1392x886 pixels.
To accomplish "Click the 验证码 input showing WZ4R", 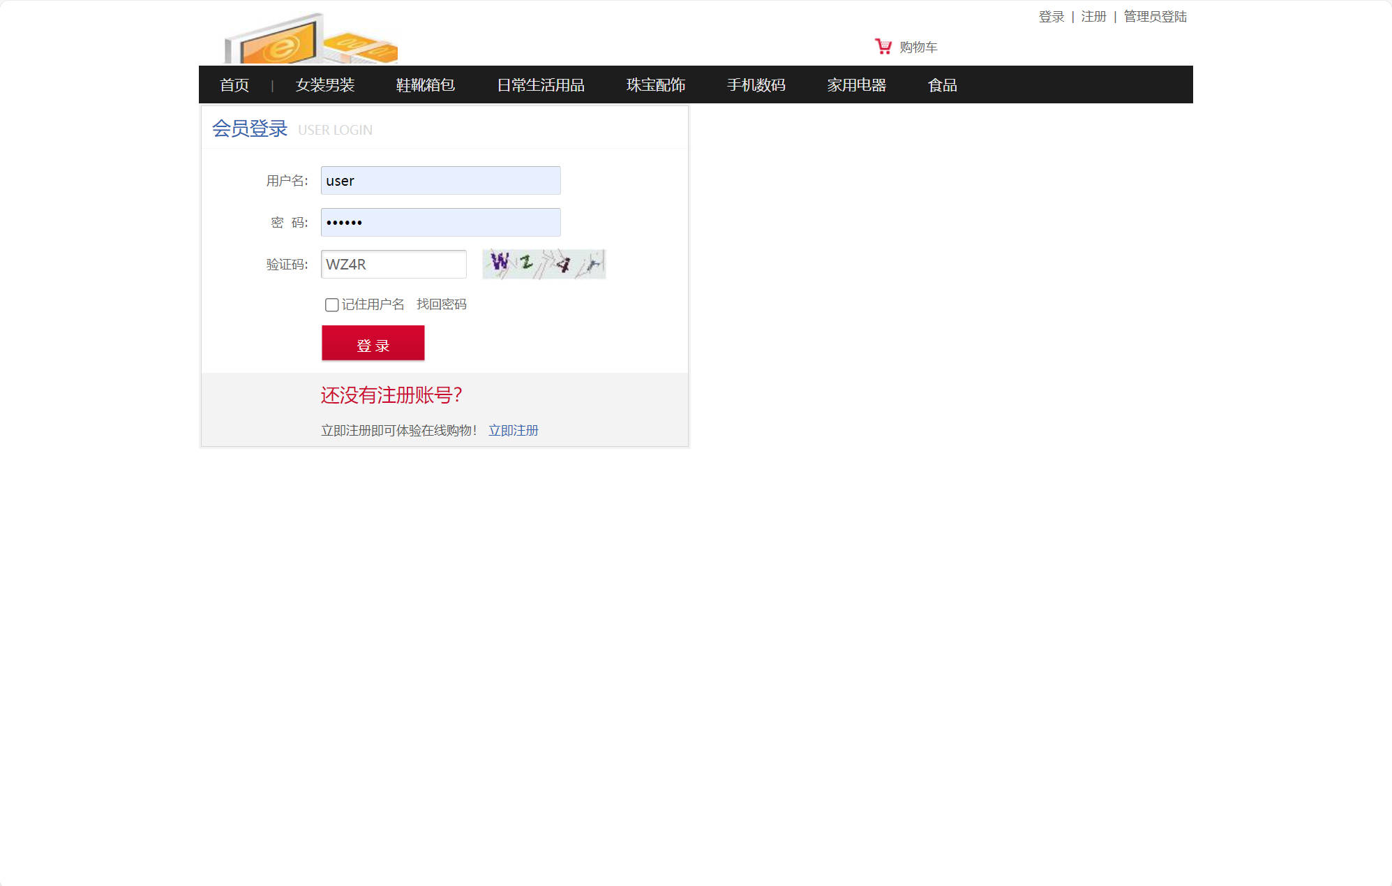I will coord(393,264).
